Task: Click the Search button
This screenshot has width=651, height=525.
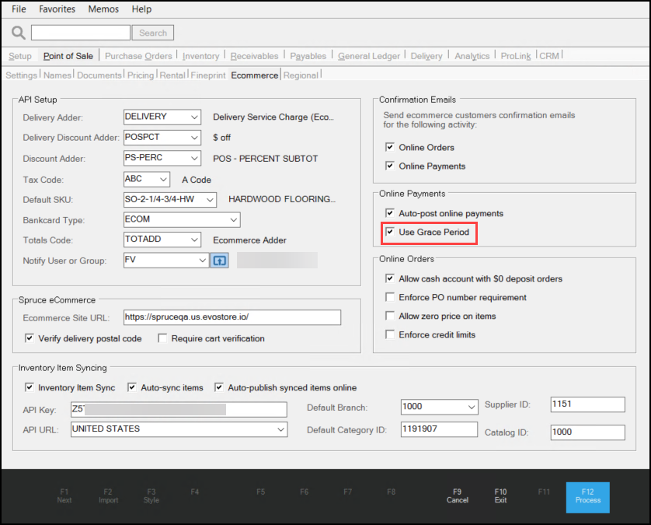Action: [153, 33]
